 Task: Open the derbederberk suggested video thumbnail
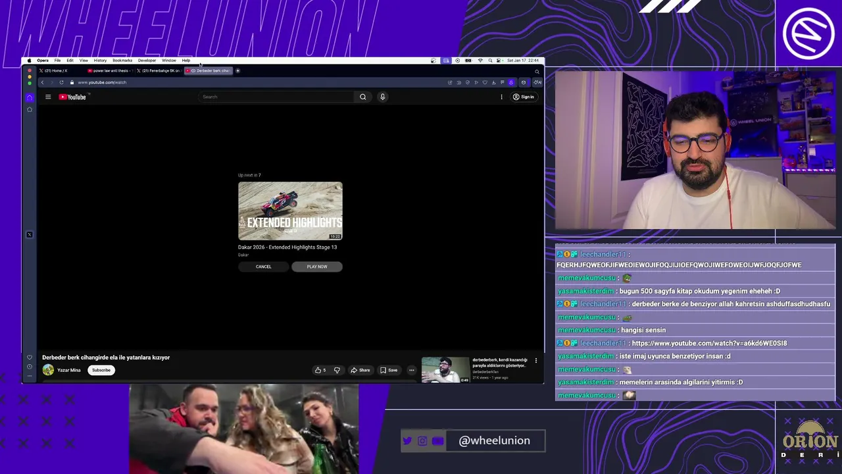tap(445, 370)
